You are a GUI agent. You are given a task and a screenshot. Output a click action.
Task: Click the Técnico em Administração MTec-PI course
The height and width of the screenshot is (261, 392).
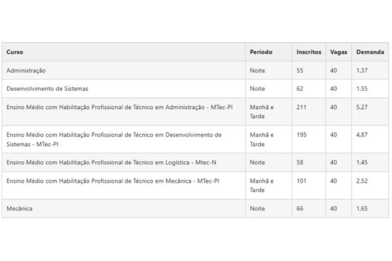click(x=120, y=107)
